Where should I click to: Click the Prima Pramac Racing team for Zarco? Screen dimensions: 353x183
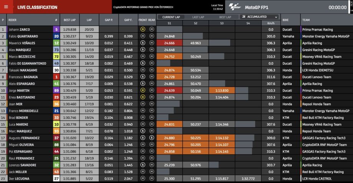coord(317,30)
